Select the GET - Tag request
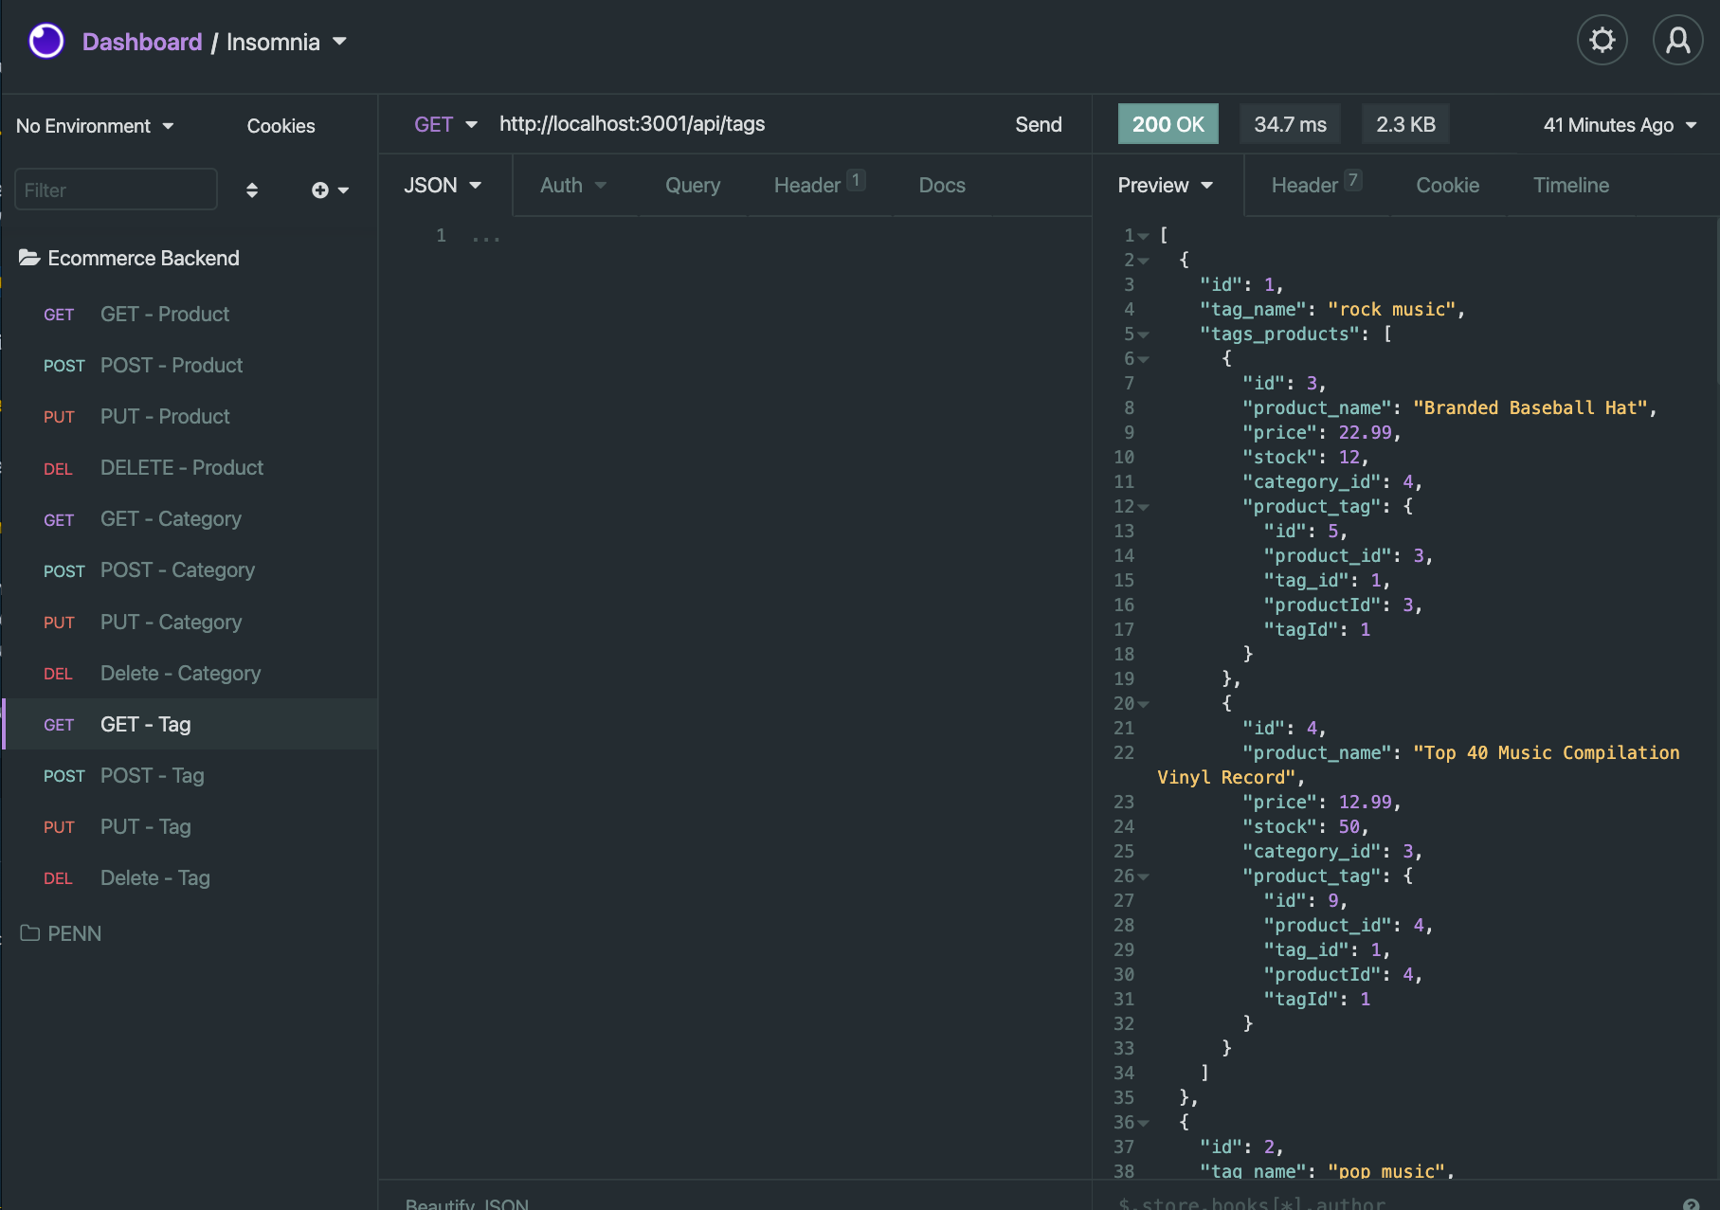The image size is (1720, 1210). 190,725
